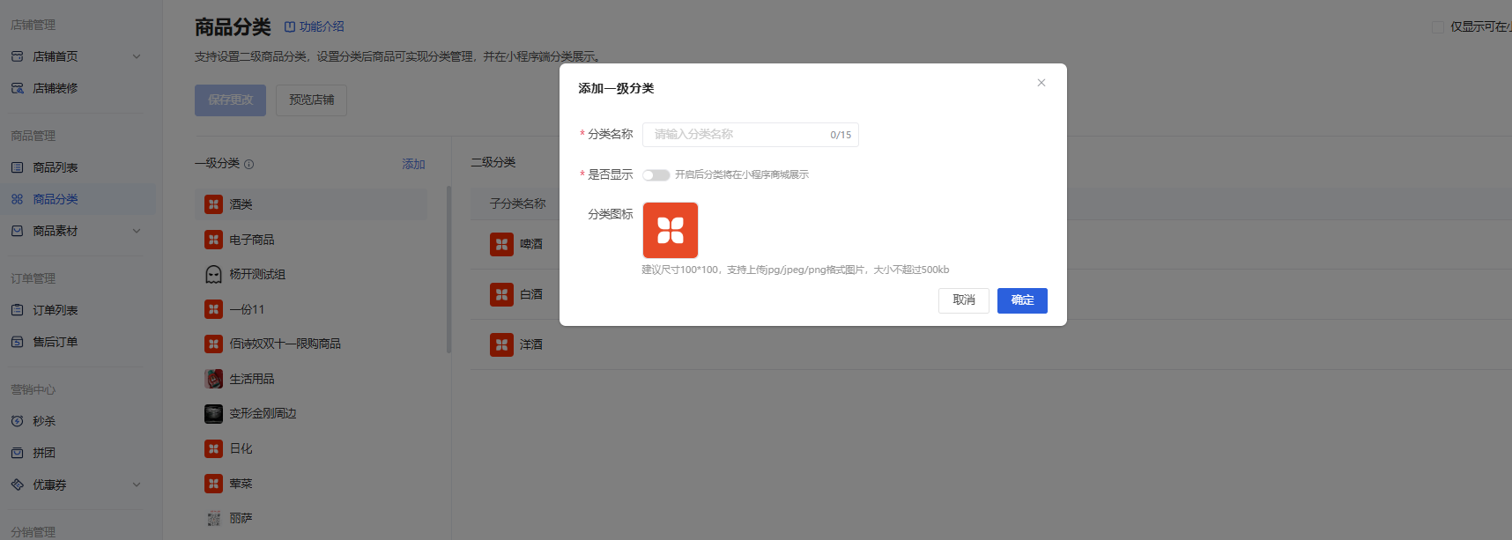The image size is (1512, 540).
Task: Click the 商品素材 sidebar icon
Action: point(18,231)
